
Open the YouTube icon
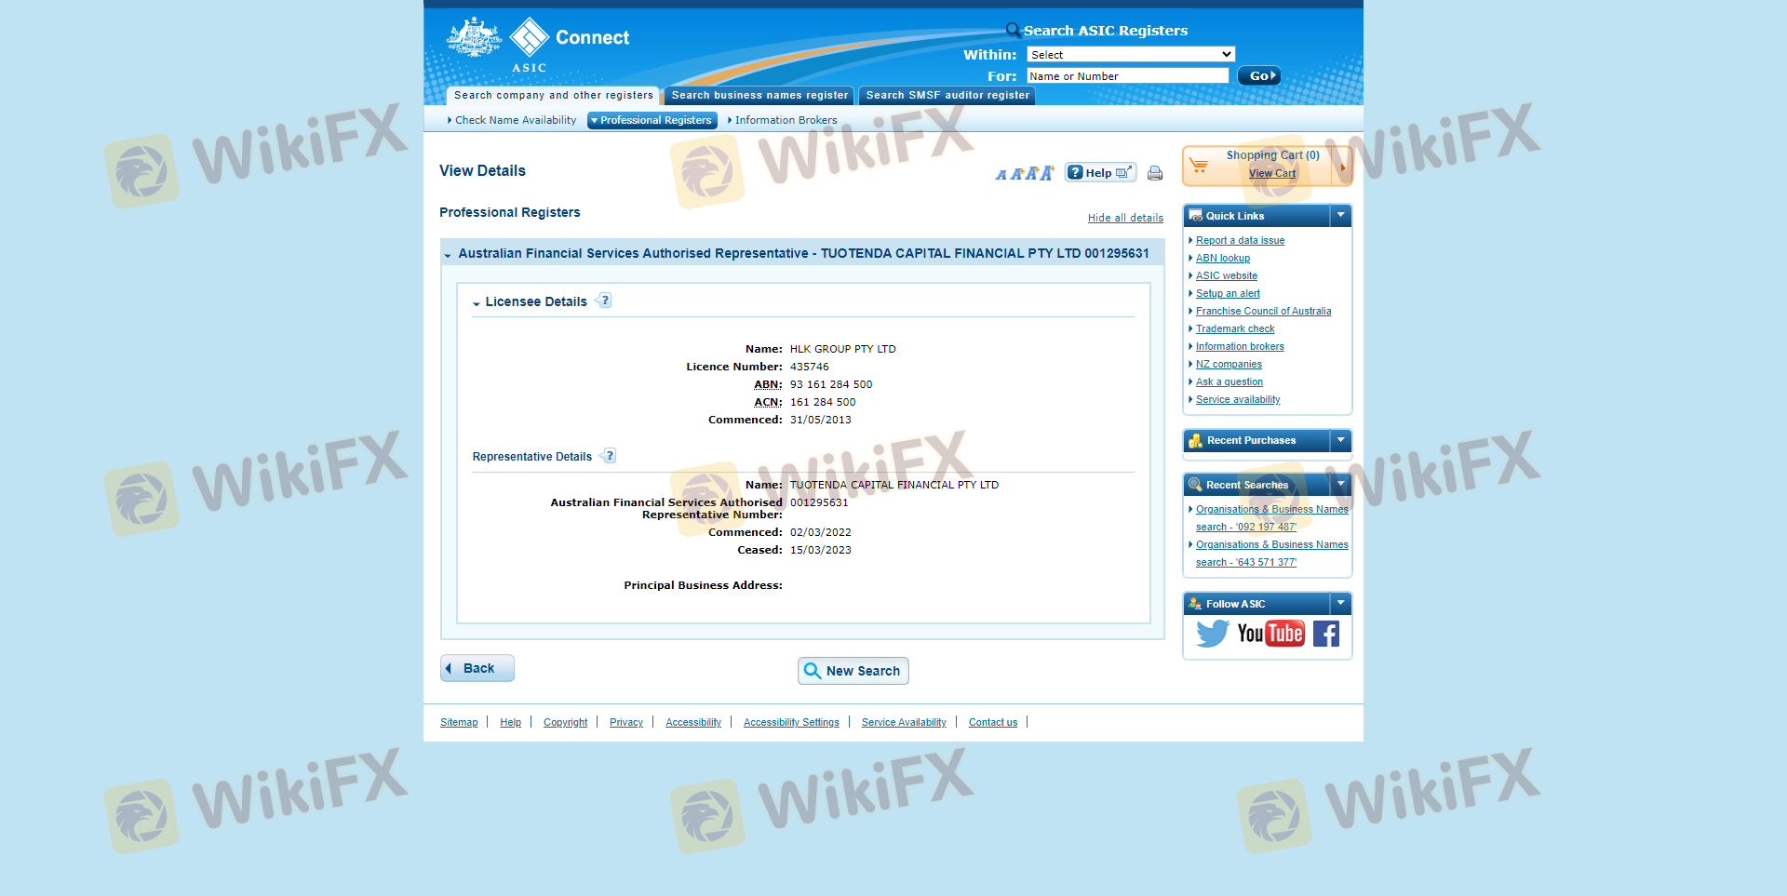click(1270, 634)
